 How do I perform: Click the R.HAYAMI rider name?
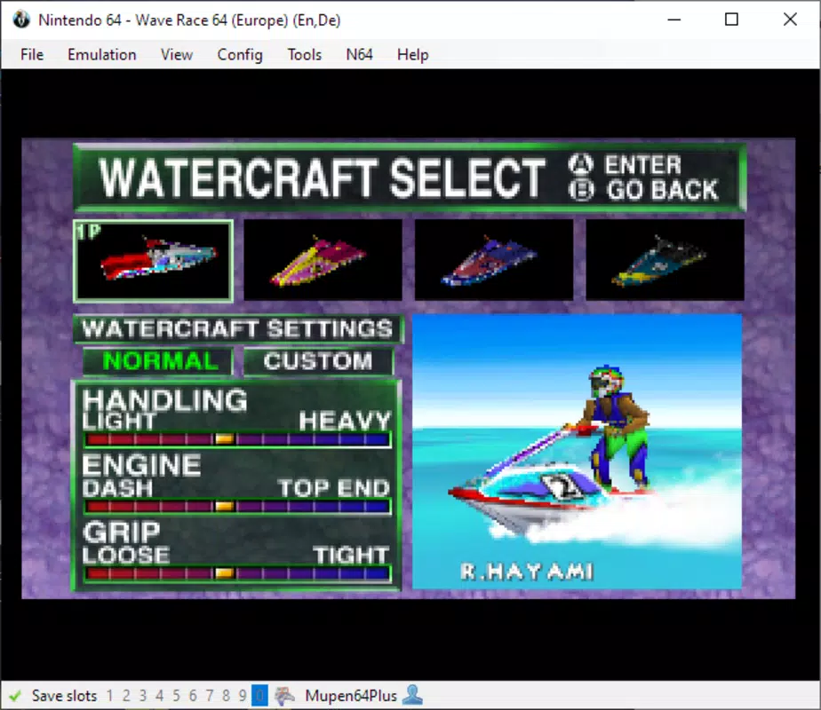(527, 572)
